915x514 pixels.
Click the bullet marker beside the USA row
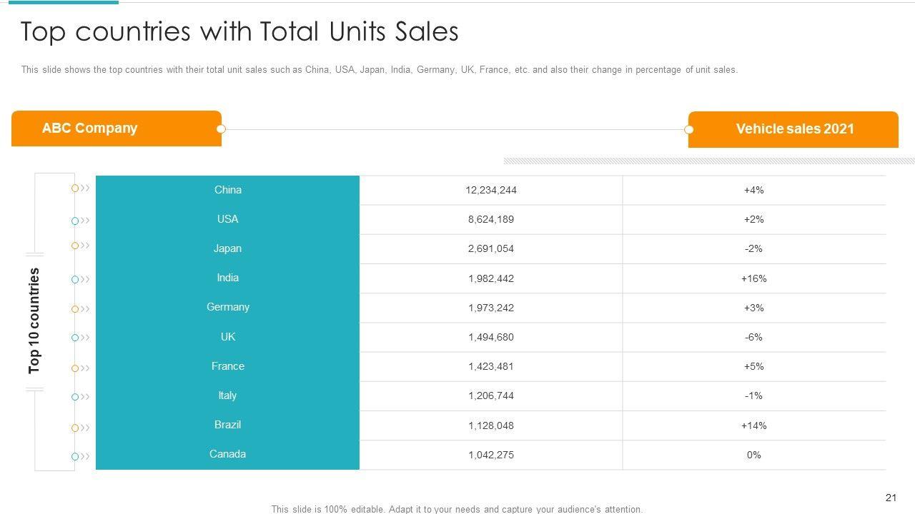point(75,221)
